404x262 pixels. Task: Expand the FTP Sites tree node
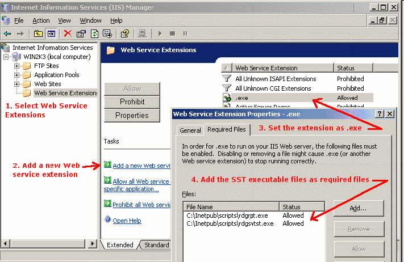click(x=16, y=66)
